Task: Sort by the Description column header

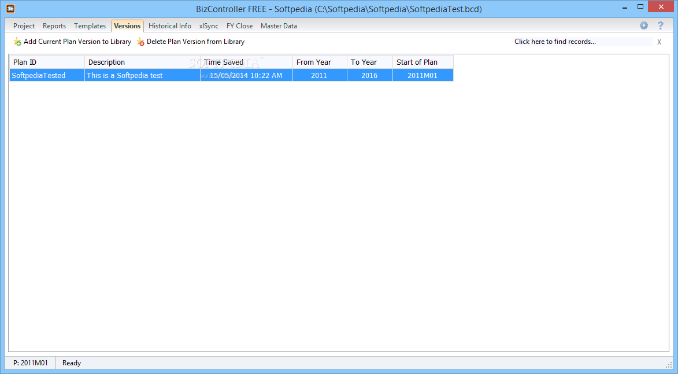Action: 142,62
